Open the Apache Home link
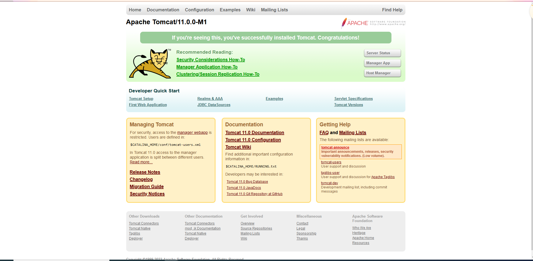The image size is (533, 261). tap(363, 238)
